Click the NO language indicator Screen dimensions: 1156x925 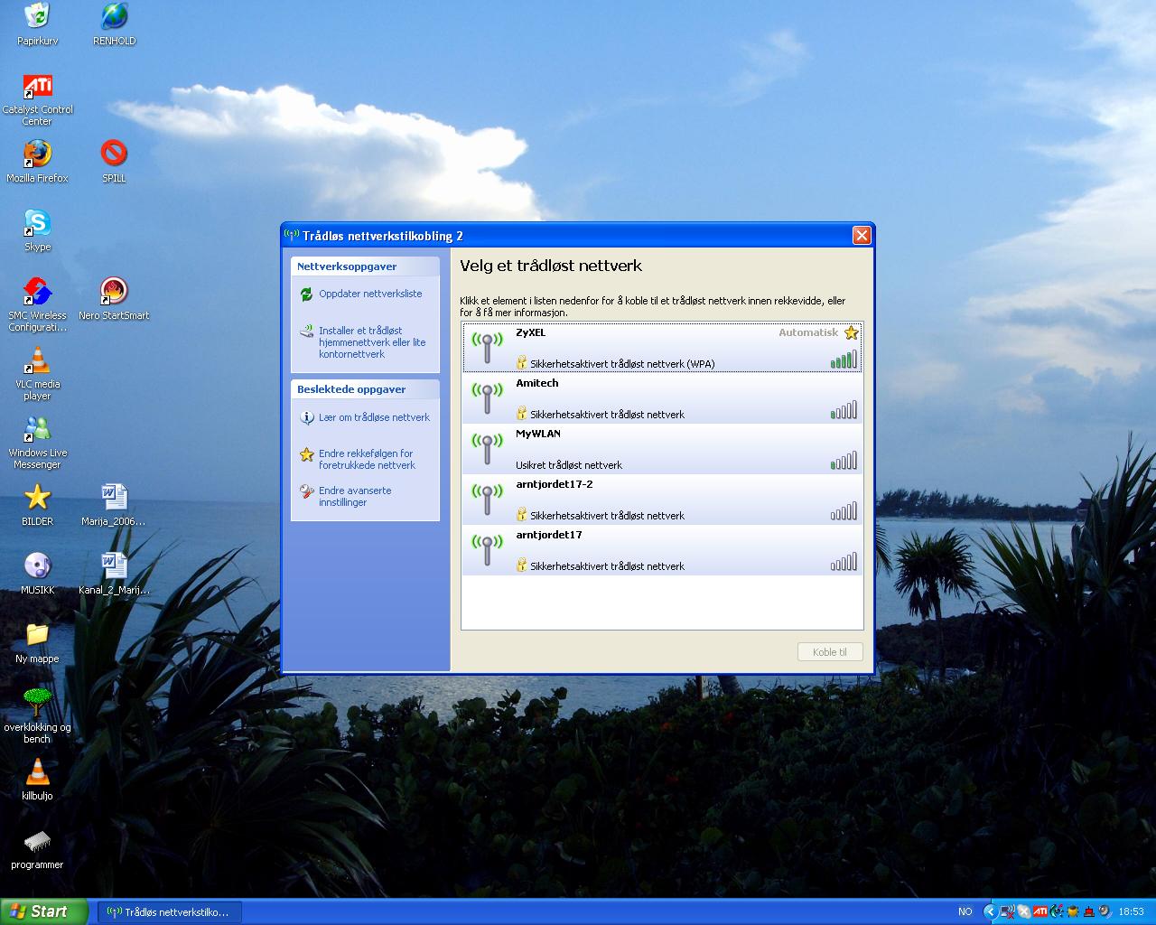965,911
